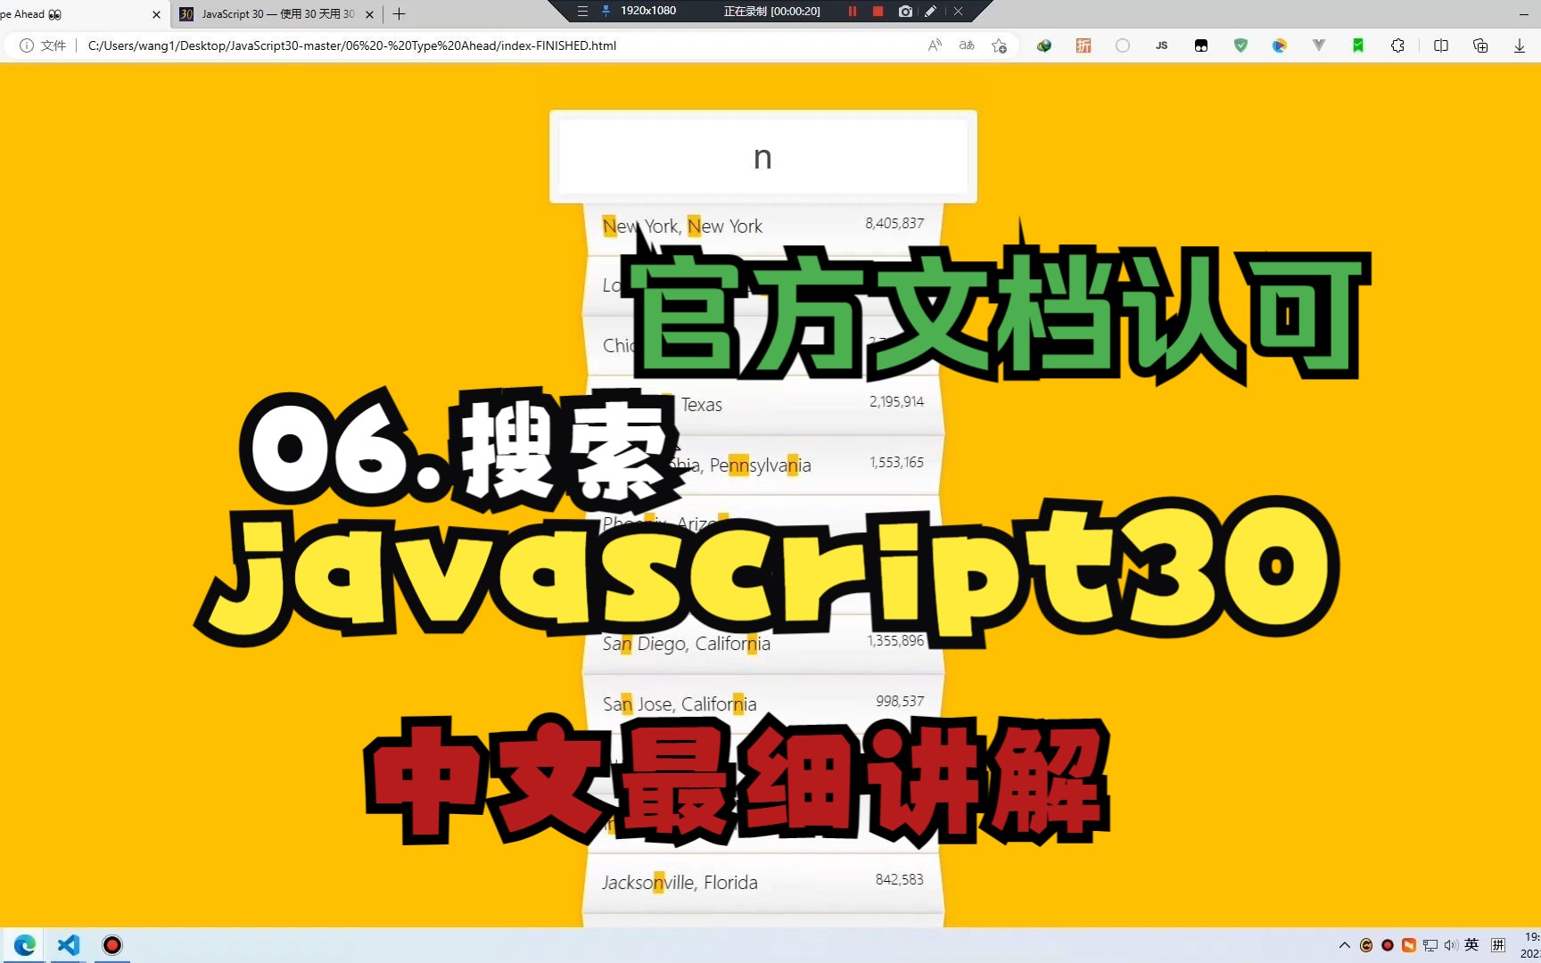
Task: Open the network status tray icon
Action: (1430, 945)
